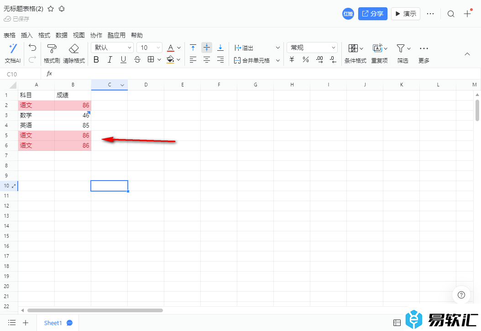Open the top-right three-dot menu
This screenshot has height=331, width=481.
(x=430, y=14)
